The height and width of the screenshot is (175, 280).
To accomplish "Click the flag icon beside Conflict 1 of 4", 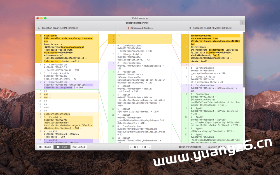I will [x=225, y=147].
